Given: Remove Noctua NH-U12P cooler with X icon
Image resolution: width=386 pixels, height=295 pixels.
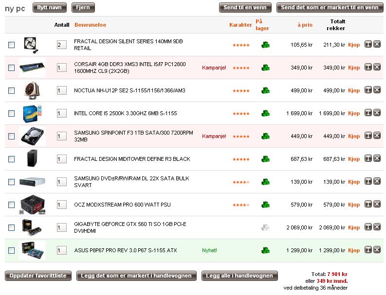Looking at the screenshot, I should point(377,90).
